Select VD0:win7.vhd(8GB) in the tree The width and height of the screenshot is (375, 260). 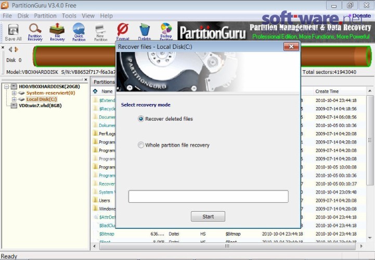pos(40,106)
